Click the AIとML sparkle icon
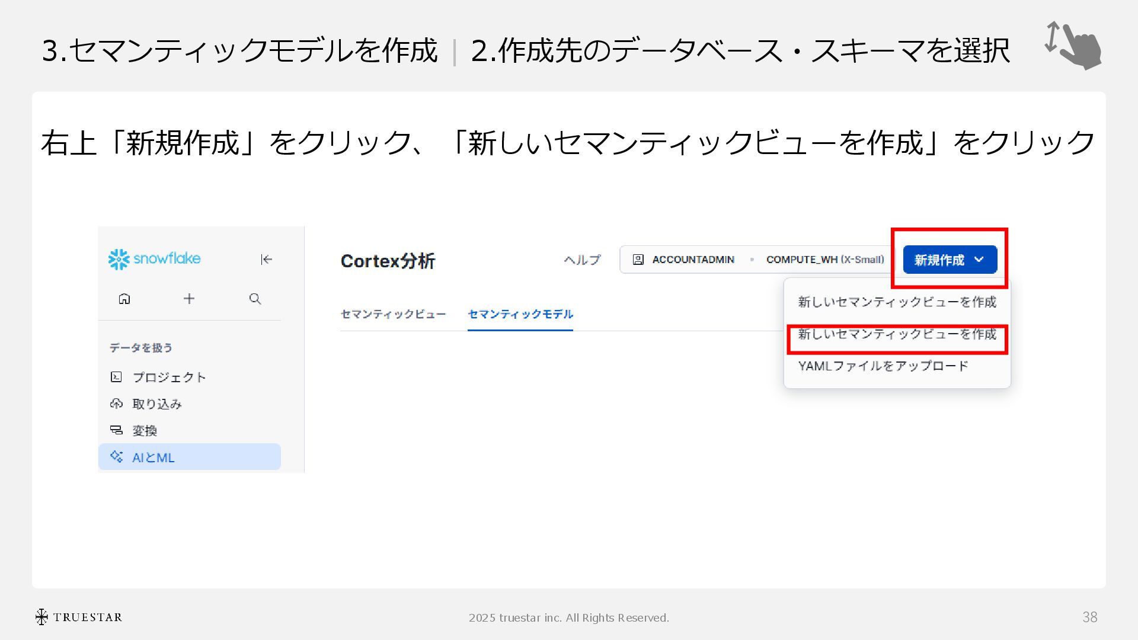Screen dimensions: 1138x640 (116, 457)
